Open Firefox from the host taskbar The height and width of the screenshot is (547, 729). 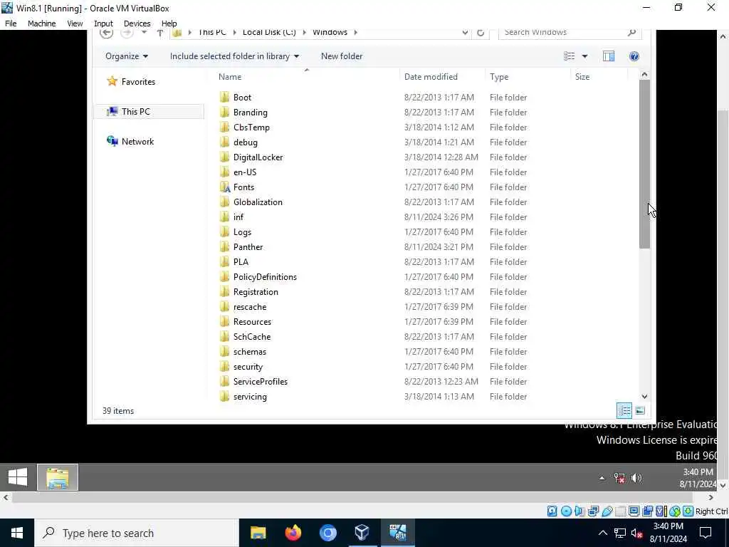coord(293,533)
